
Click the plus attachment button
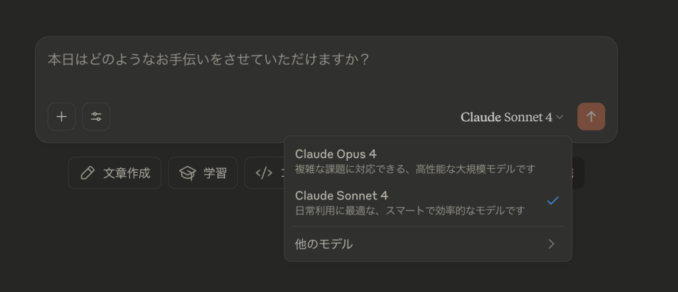click(x=62, y=117)
